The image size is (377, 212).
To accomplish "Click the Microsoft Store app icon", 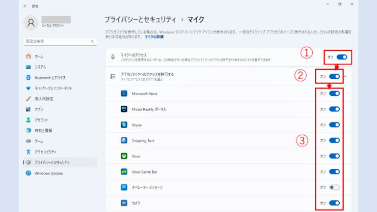I will click(124, 93).
